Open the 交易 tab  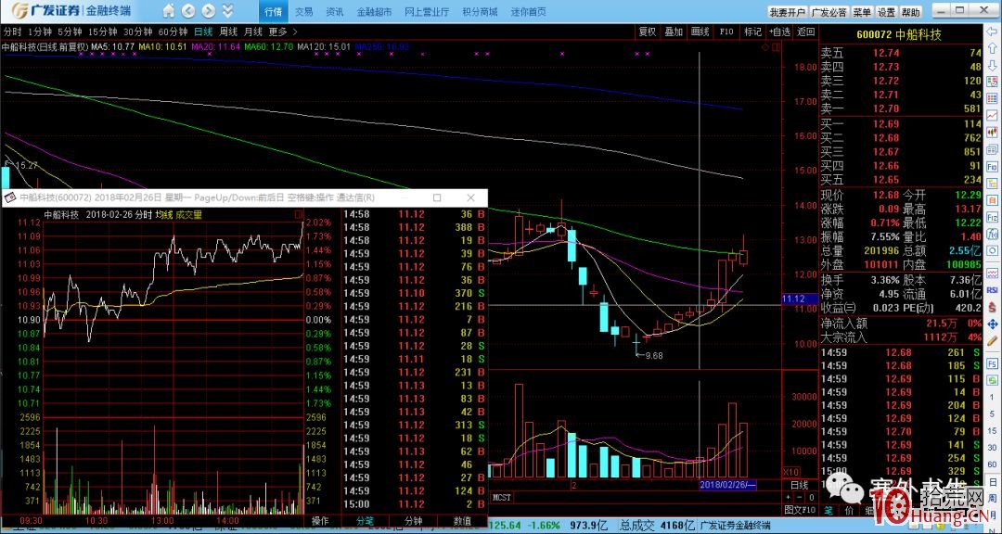304,11
